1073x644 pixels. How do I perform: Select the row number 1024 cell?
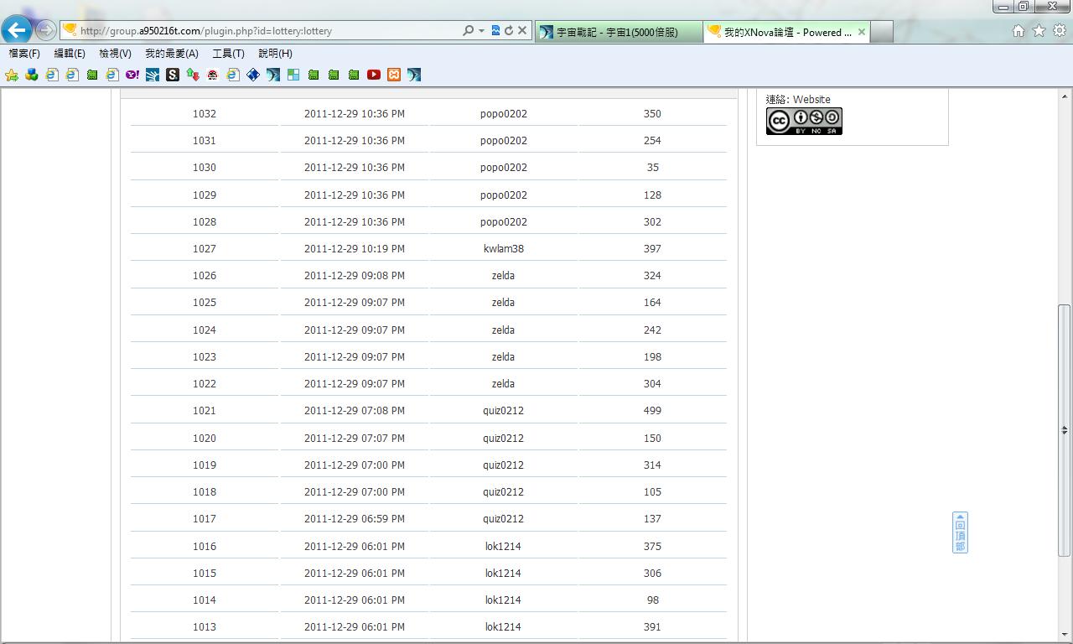tap(205, 330)
